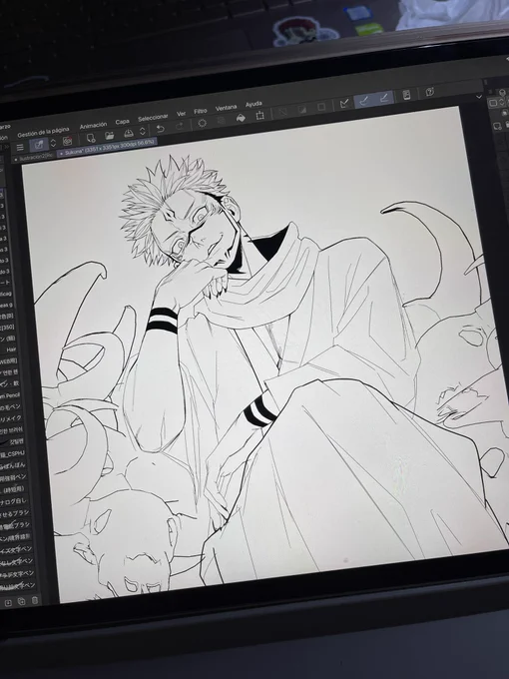Screen dimensions: 509x679
Task: Expand the stepper beside tool-switch icon
Action: pyautogui.click(x=53, y=143)
